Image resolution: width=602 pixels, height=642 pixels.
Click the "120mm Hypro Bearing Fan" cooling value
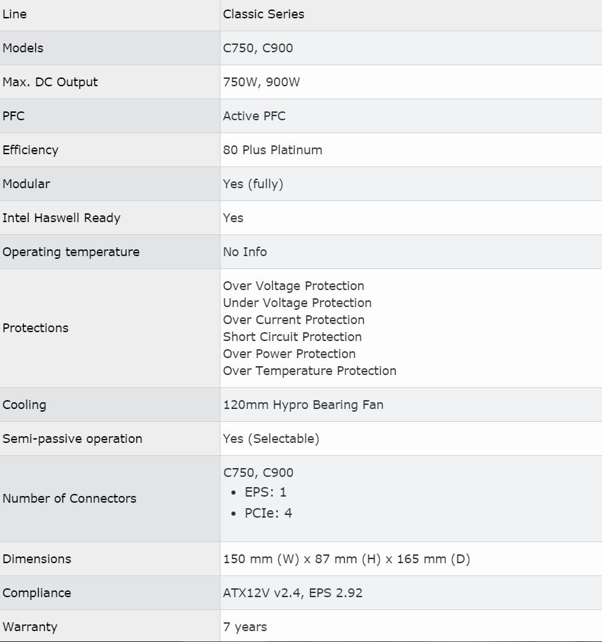[303, 405]
